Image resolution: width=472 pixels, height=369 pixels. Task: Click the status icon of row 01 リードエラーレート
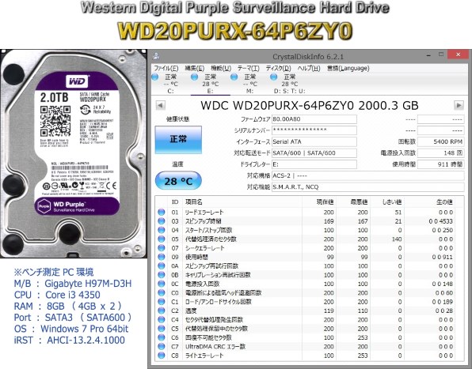pos(162,212)
